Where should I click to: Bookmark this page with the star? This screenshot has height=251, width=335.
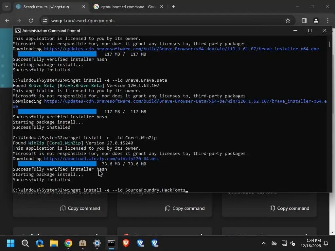pos(288,21)
